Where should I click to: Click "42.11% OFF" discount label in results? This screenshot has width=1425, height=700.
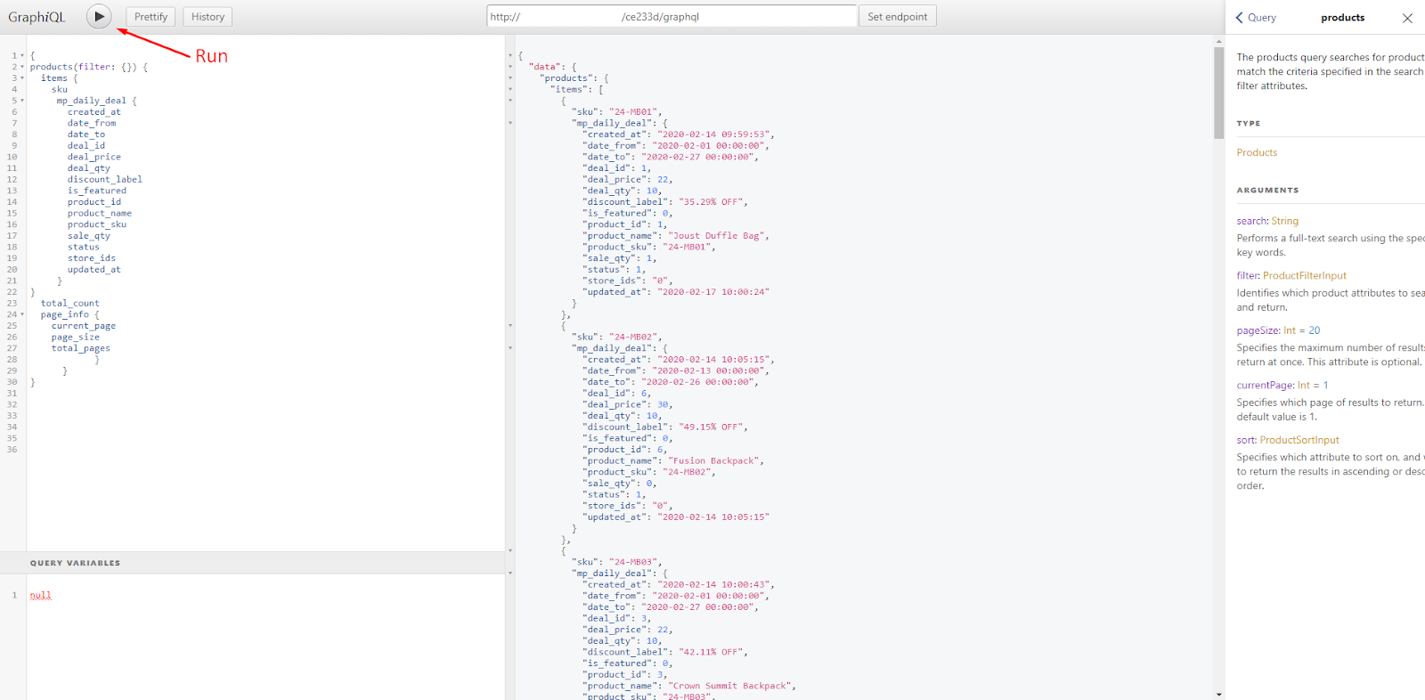711,652
